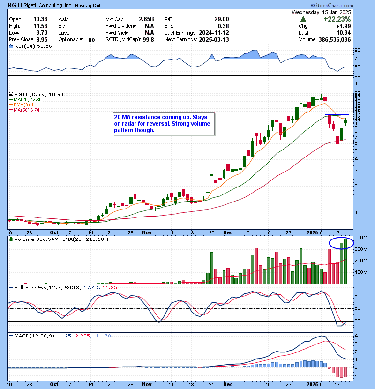Click the tallest green volume bar
The height and width of the screenshot is (389, 375).
point(345,262)
